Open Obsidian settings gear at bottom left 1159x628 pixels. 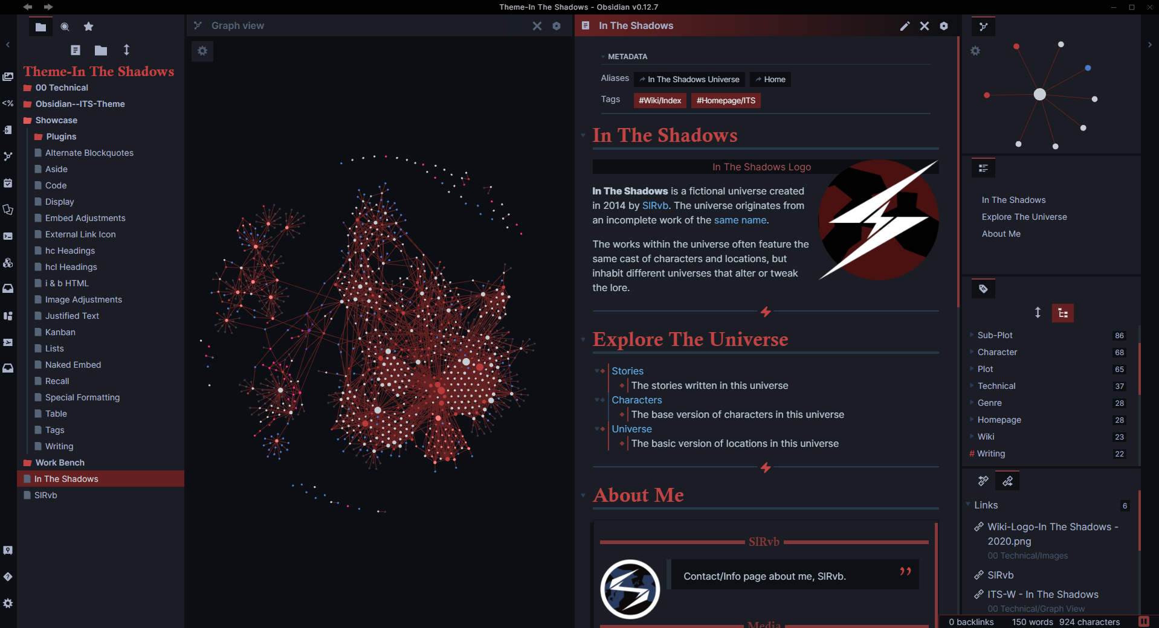point(8,603)
